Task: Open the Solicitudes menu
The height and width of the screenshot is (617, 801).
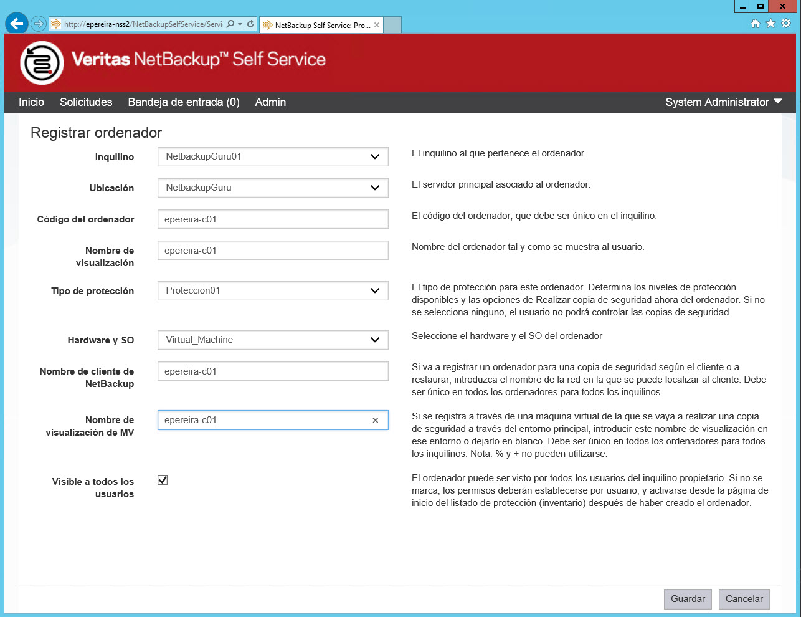Action: 86,102
